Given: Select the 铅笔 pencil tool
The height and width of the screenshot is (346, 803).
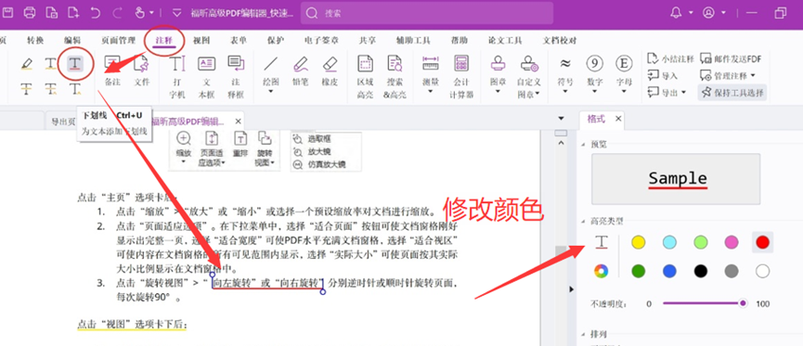Looking at the screenshot, I should pos(300,70).
